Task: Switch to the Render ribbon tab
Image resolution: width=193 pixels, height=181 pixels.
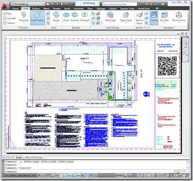Action: coord(57,8)
